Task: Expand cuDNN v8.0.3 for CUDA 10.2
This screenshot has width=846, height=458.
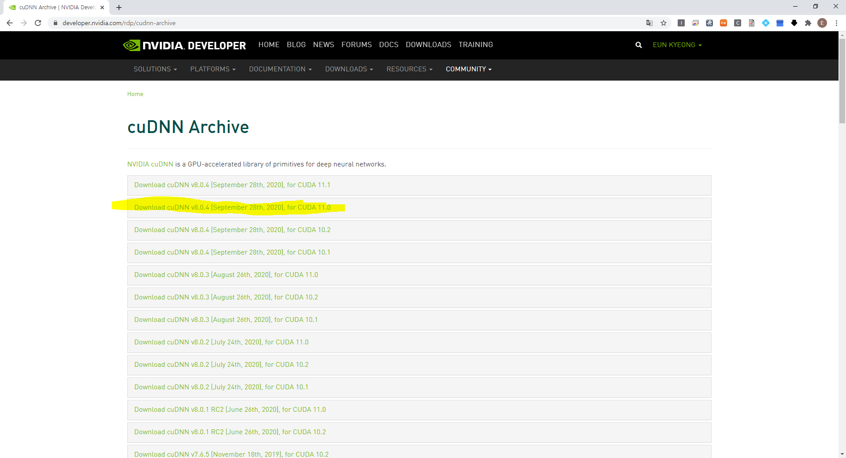Action: coord(419,298)
